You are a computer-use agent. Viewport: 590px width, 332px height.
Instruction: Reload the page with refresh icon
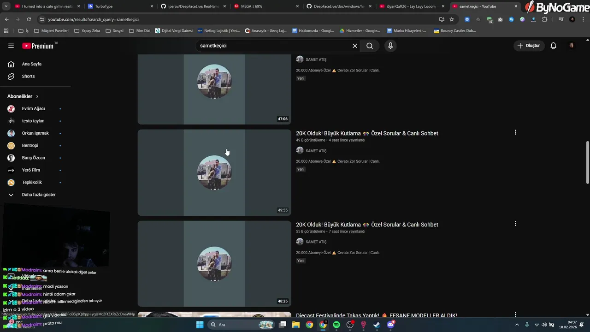coord(29,19)
